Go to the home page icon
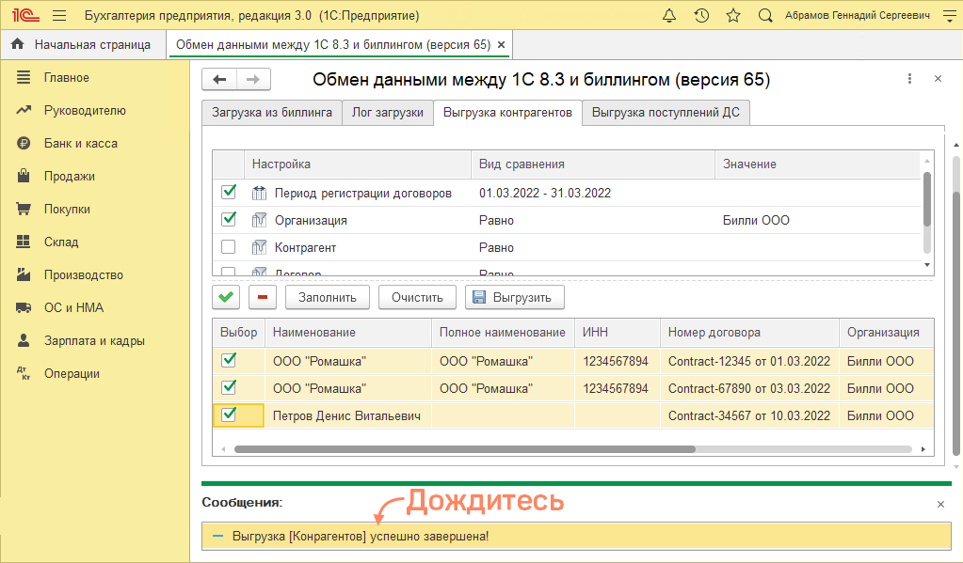The image size is (963, 563). point(18,44)
